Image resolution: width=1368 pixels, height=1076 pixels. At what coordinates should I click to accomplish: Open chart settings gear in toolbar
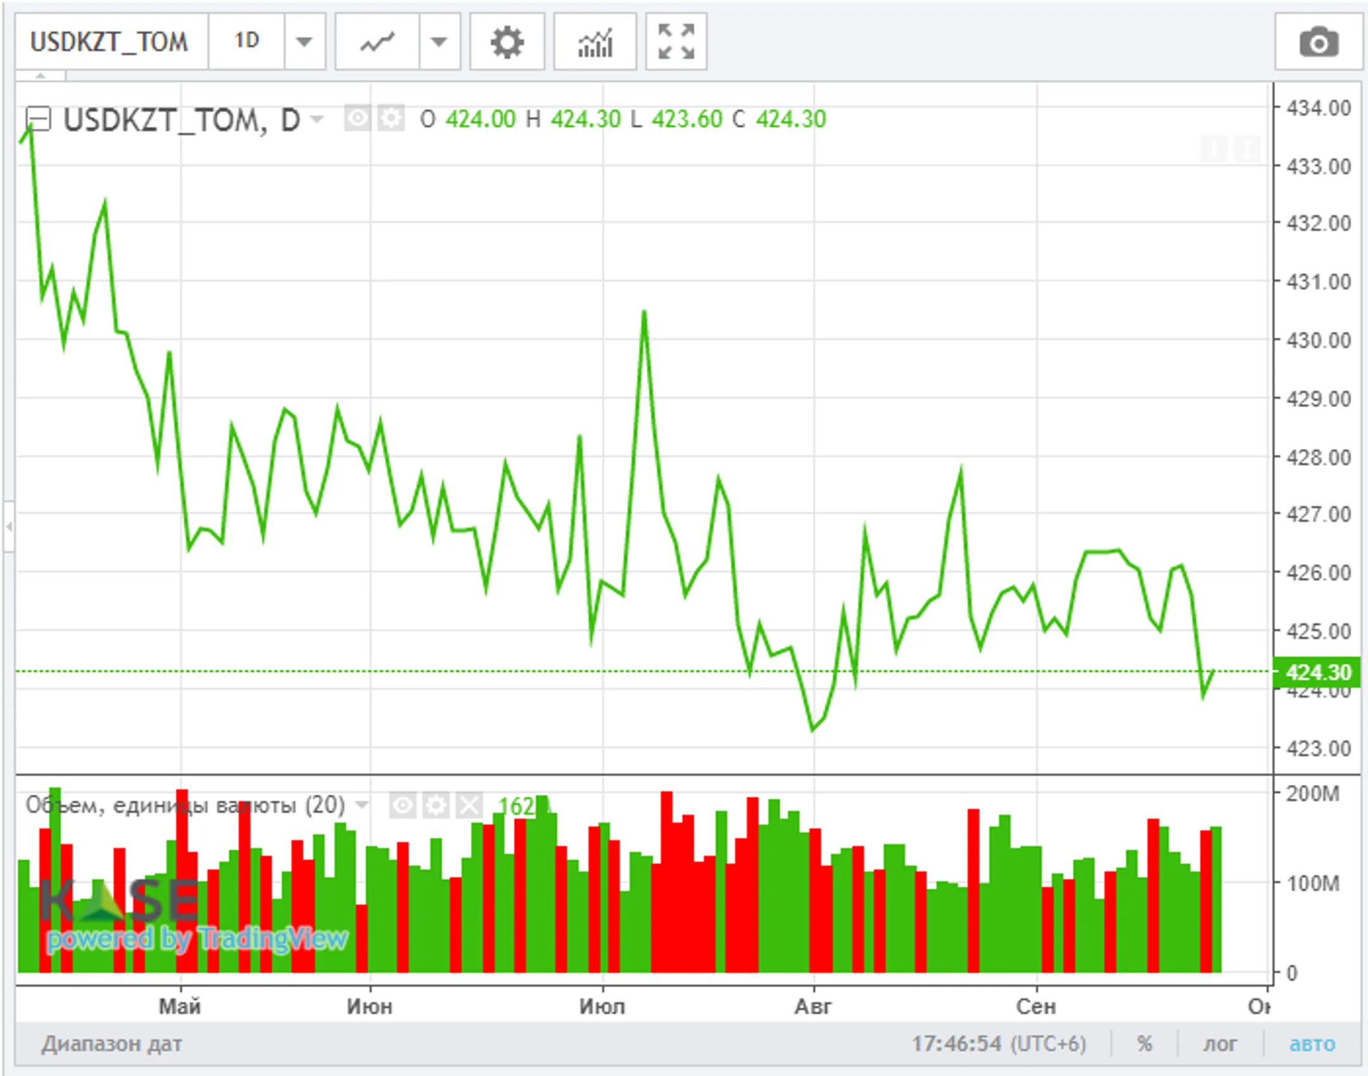[507, 42]
